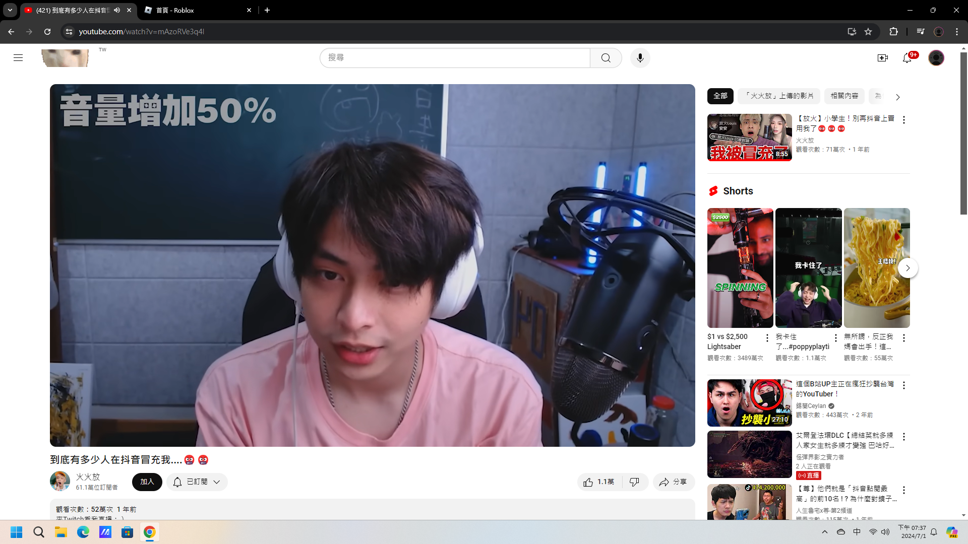This screenshot has width=968, height=544.
Task: Open options for 這個B站UP主 video
Action: coord(904,385)
